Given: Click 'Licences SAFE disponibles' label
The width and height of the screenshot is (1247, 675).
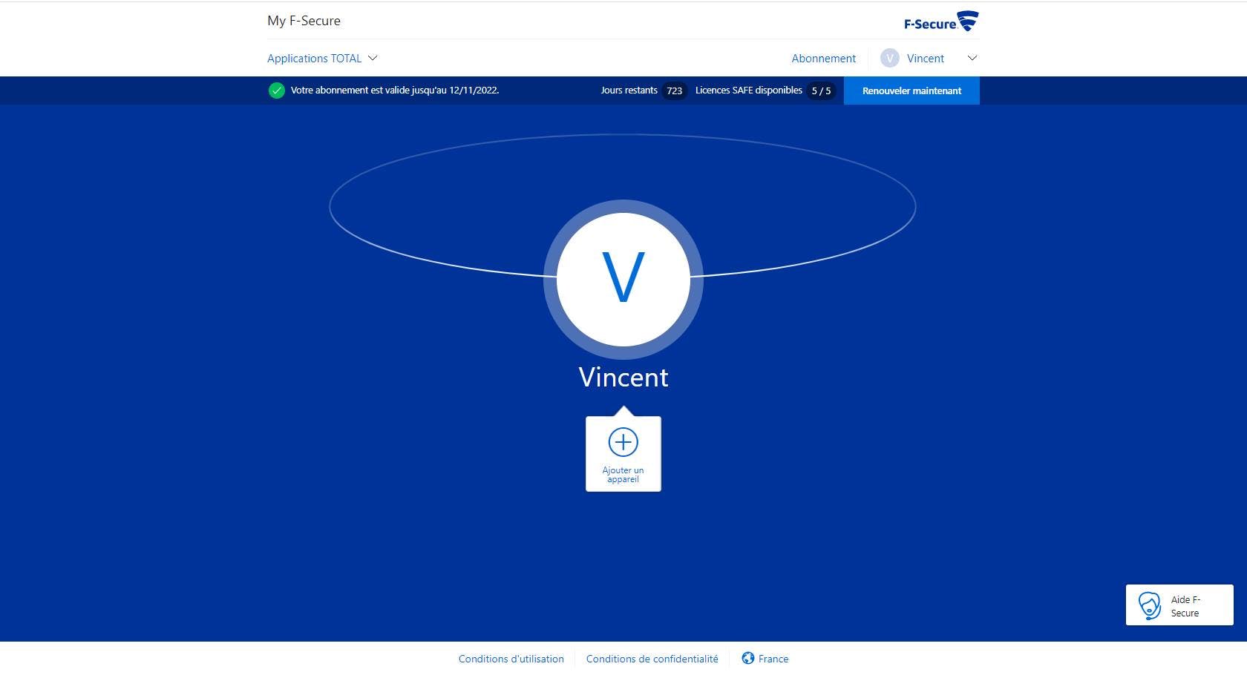Looking at the screenshot, I should [x=749, y=90].
